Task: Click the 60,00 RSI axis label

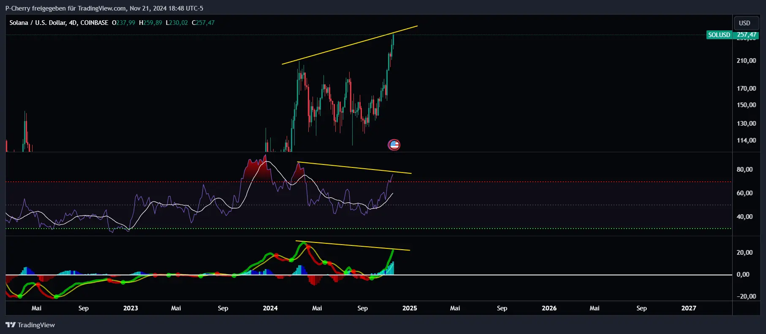Action: (744, 193)
